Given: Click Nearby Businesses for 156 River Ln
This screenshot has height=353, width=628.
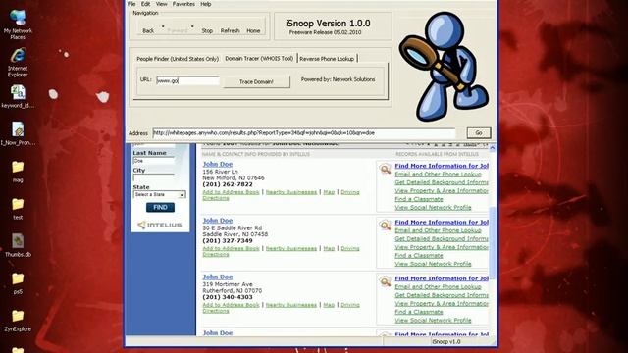Looking at the screenshot, I should pos(291,192).
